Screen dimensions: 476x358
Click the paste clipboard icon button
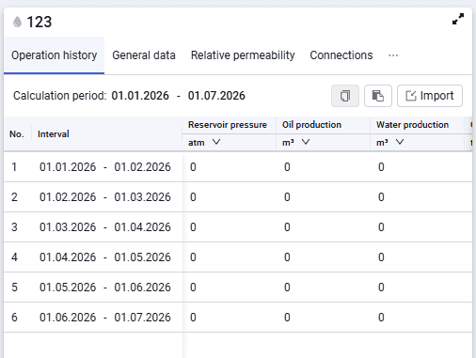(x=378, y=96)
